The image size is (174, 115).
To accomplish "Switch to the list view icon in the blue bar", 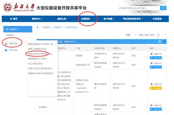I will point(164,42).
